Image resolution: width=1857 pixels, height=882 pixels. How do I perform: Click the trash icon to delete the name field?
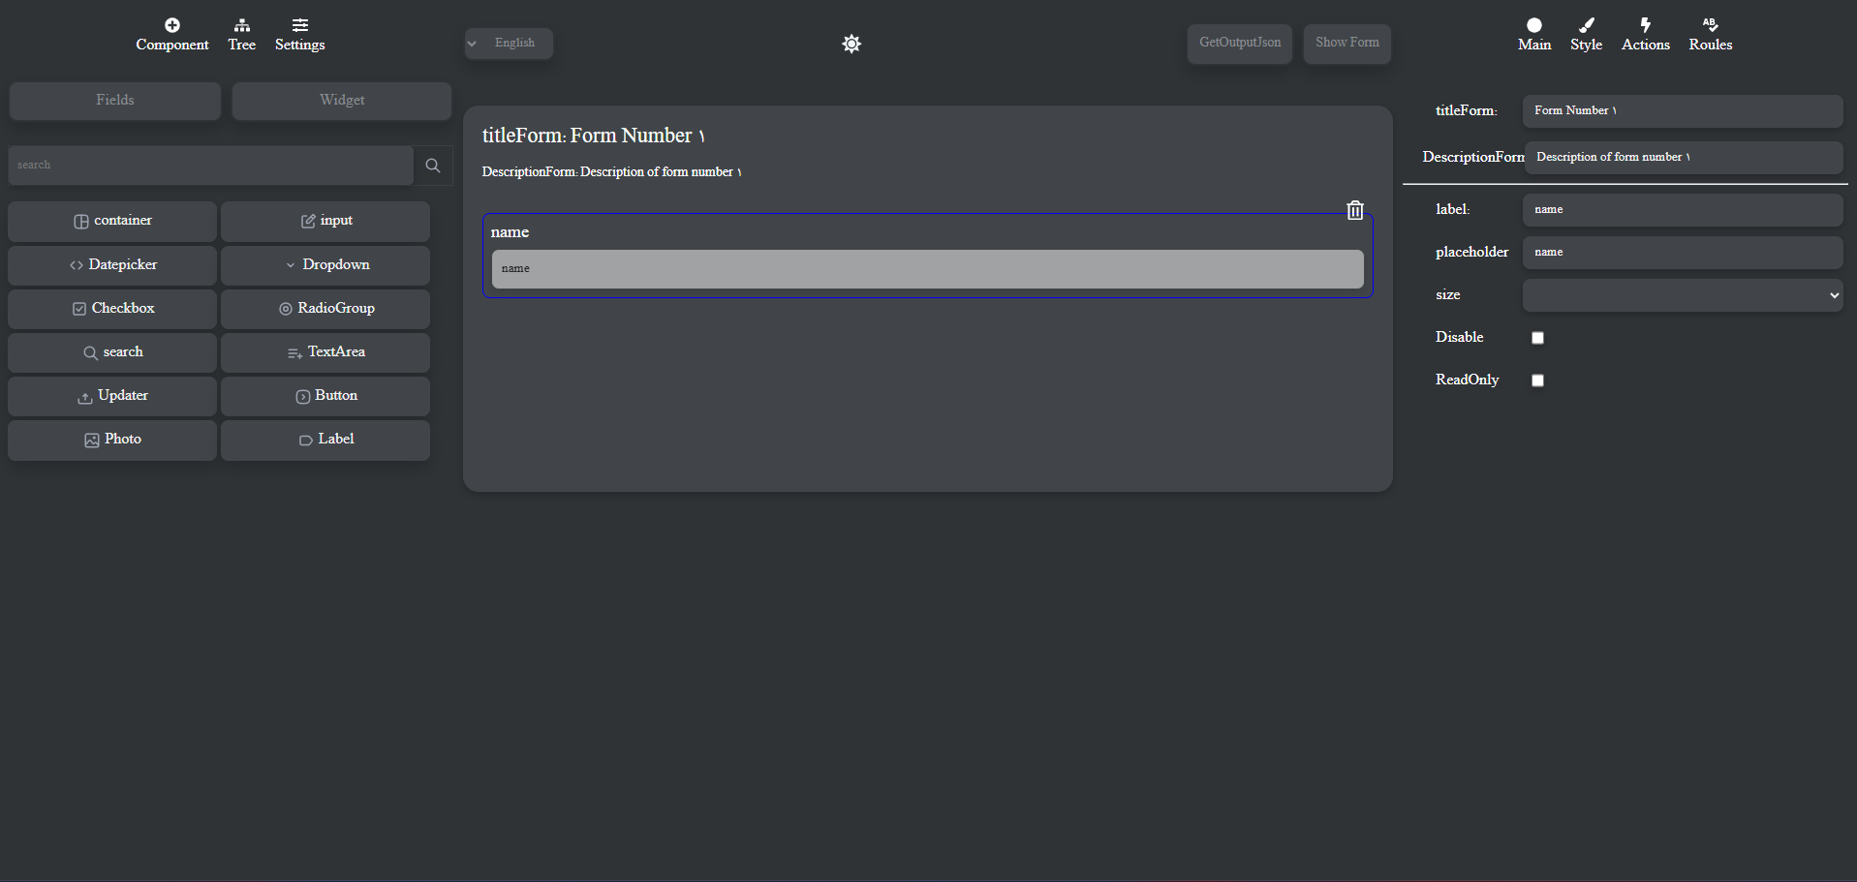coord(1354,210)
